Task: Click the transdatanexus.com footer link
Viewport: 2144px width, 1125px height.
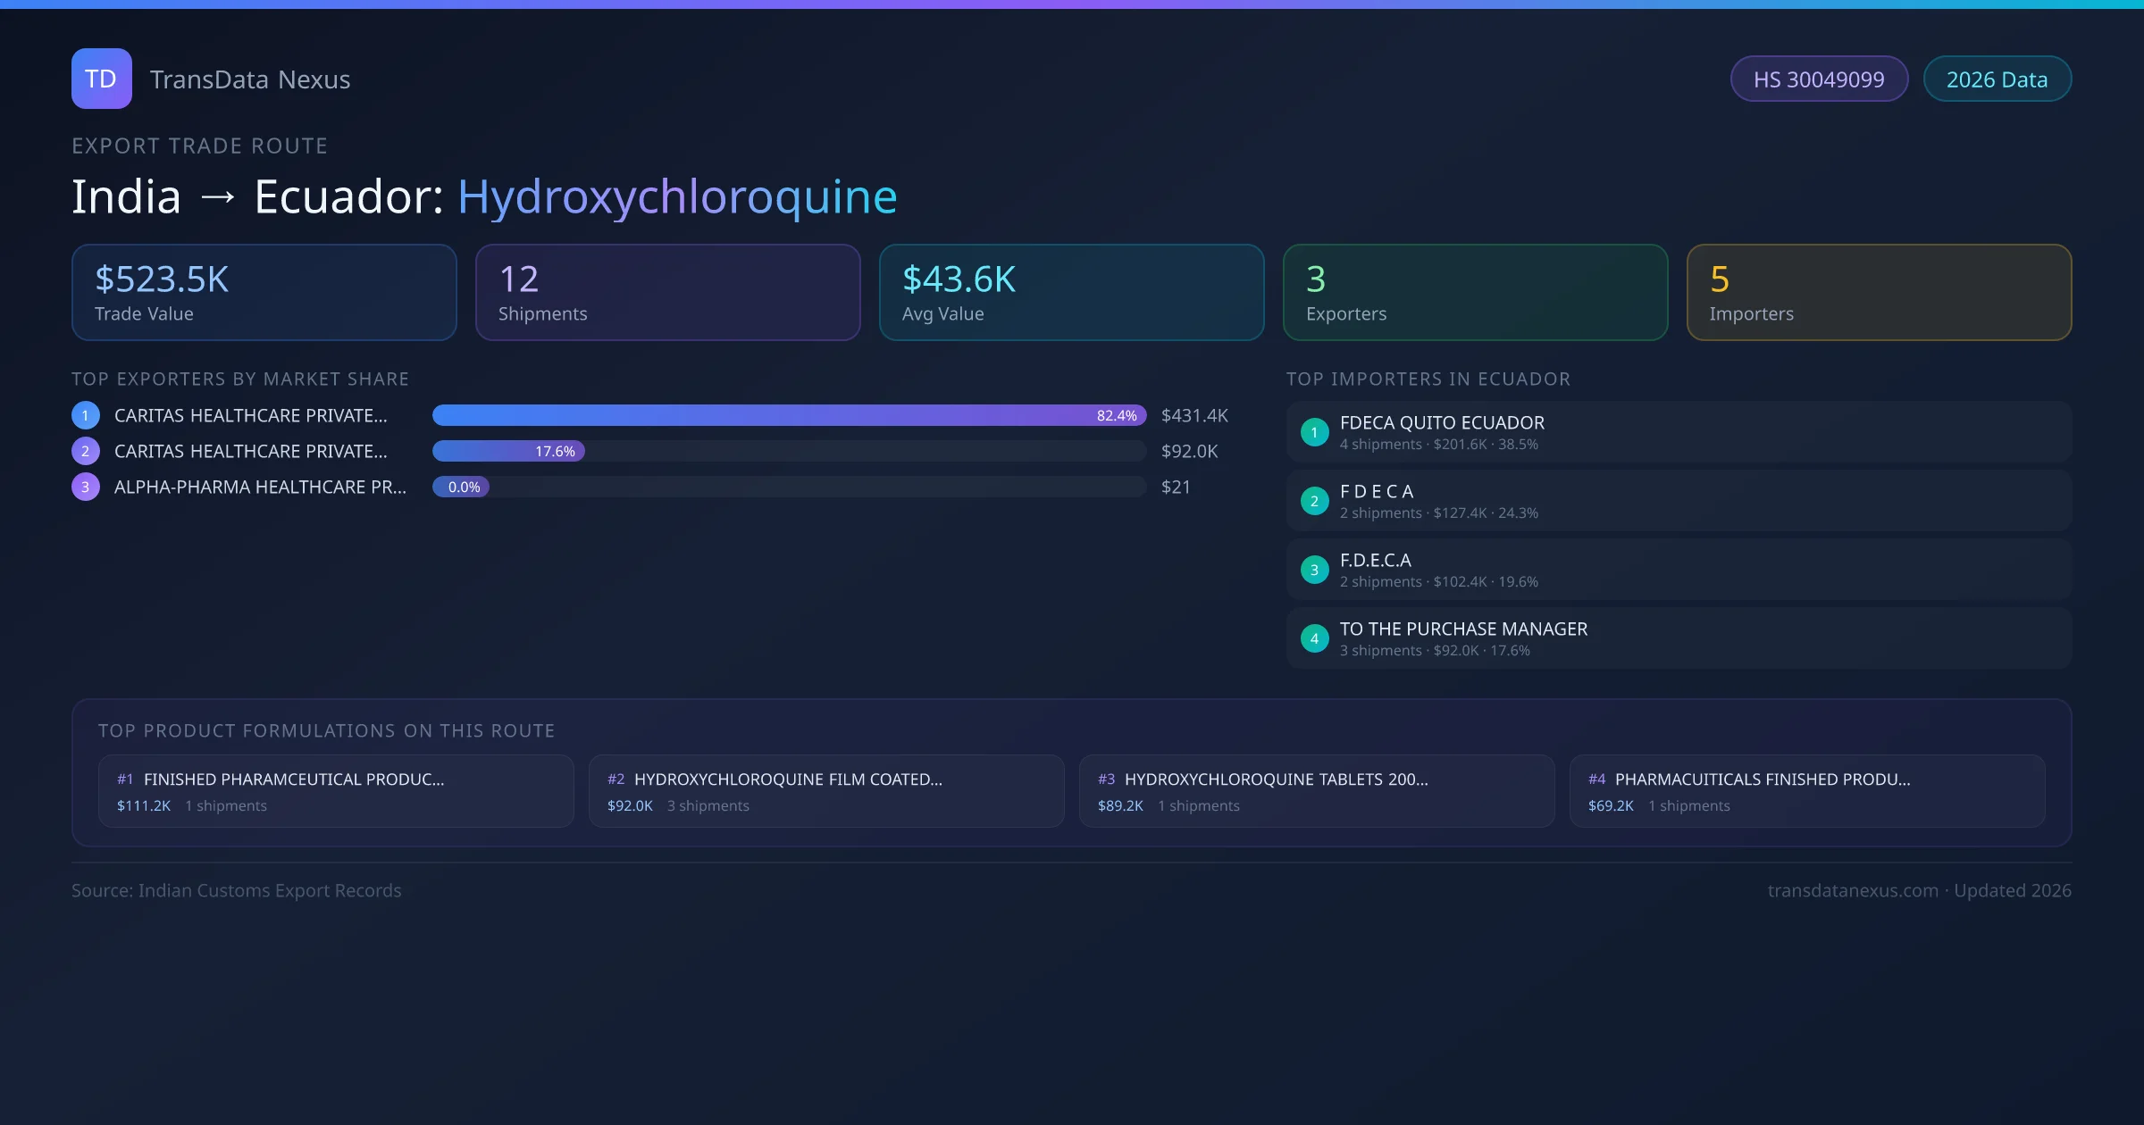Action: click(1853, 890)
